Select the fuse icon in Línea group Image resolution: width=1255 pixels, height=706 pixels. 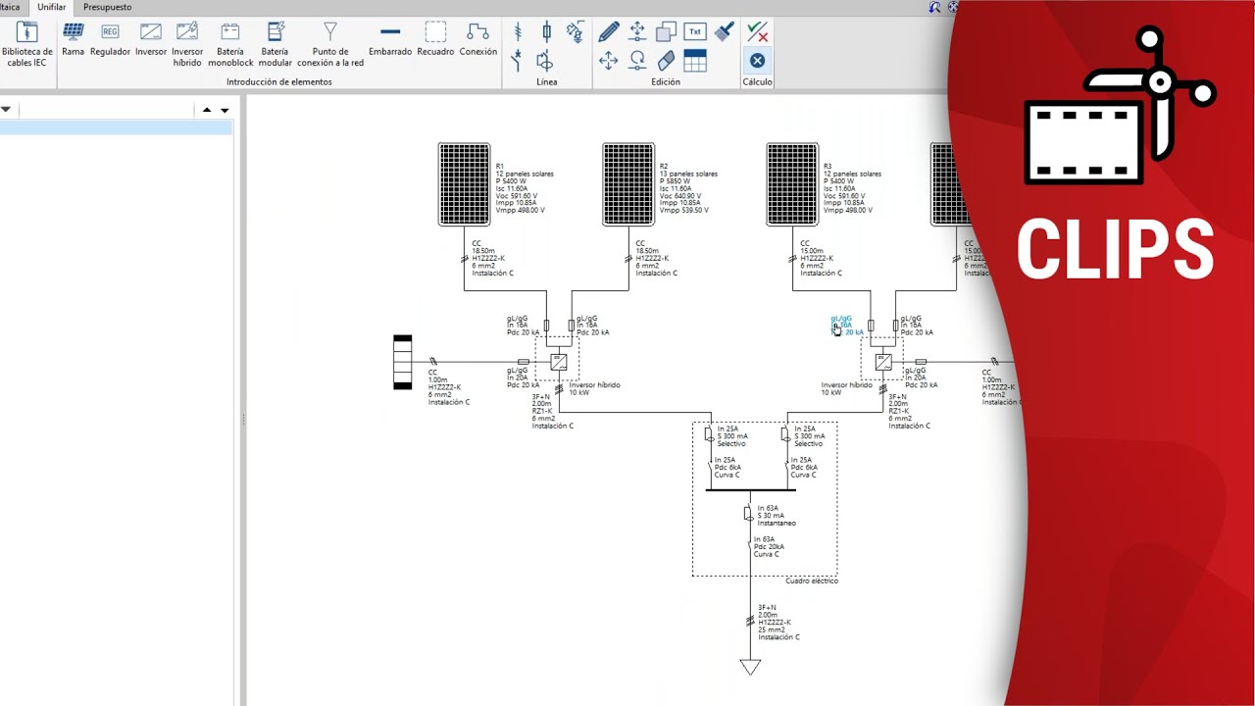(x=546, y=31)
